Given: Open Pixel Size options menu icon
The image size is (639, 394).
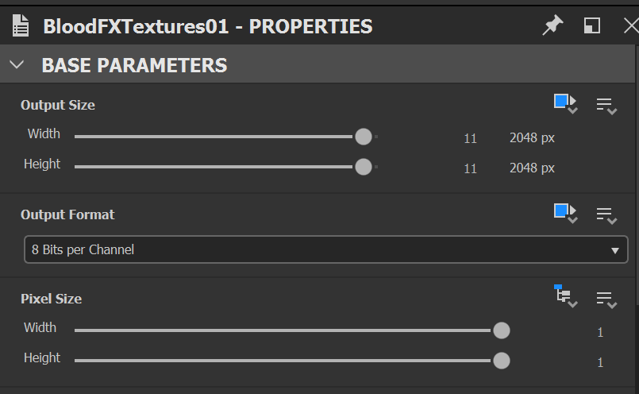Looking at the screenshot, I should tap(606, 299).
